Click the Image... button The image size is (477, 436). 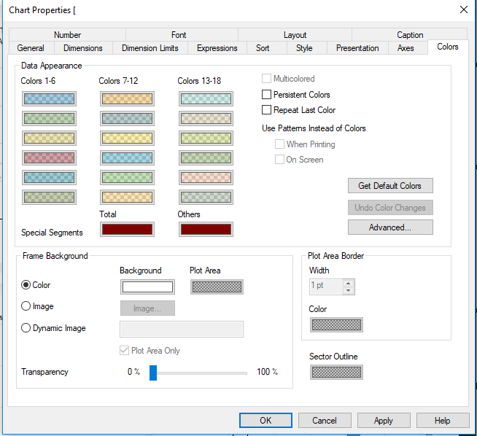[147, 308]
